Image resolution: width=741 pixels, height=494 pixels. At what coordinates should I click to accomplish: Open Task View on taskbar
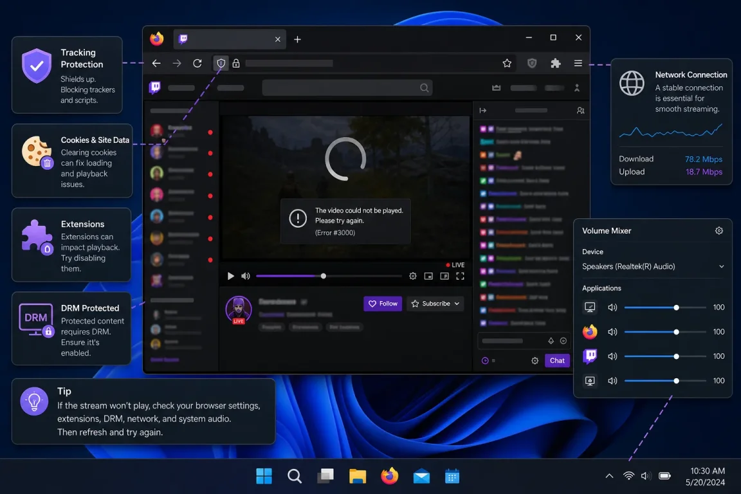pyautogui.click(x=325, y=476)
